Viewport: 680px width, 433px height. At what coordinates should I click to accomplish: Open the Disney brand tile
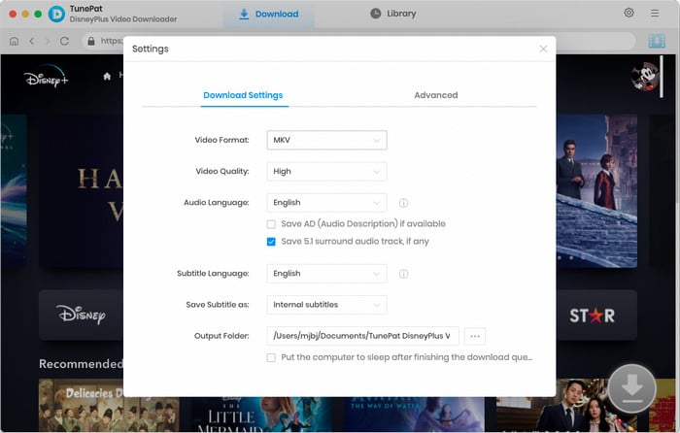point(81,316)
